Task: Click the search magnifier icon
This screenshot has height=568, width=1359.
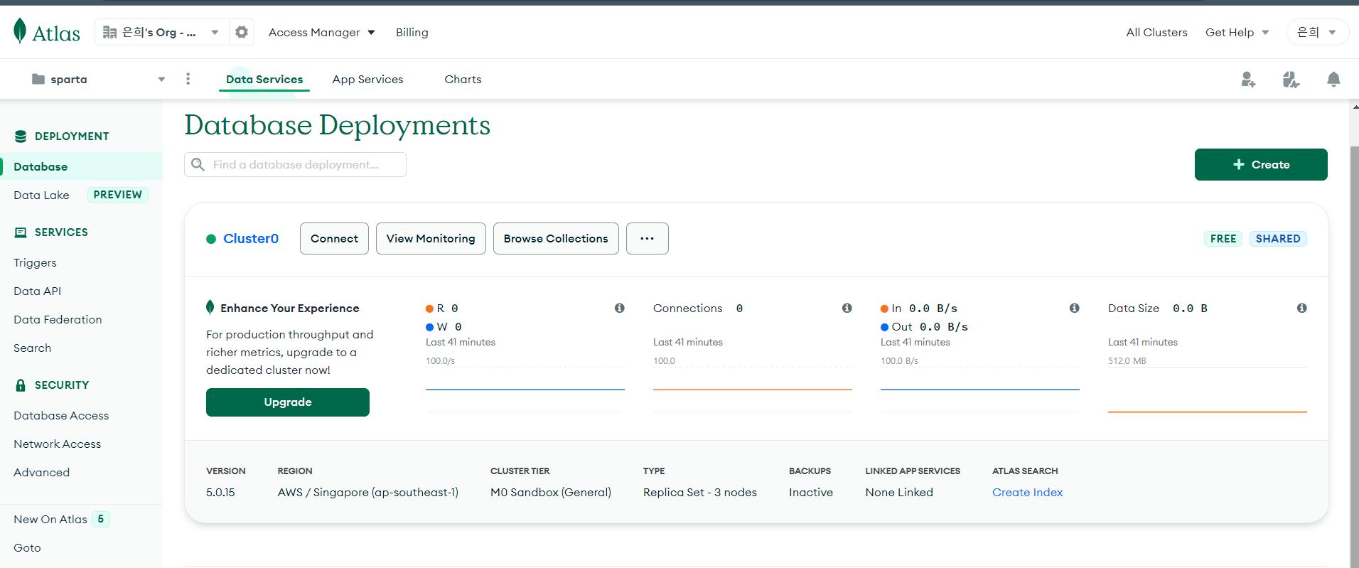Action: 198,165
